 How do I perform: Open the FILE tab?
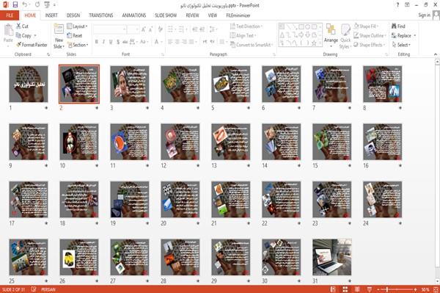click(x=10, y=15)
